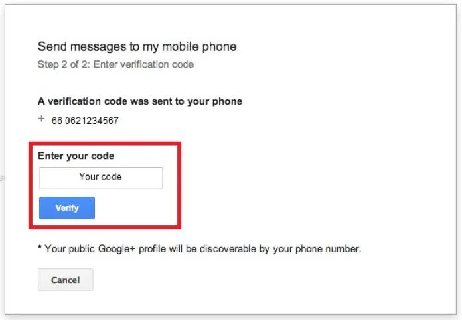
Task: Select the "Send messages to my mobile phone" heading
Action: 137,47
